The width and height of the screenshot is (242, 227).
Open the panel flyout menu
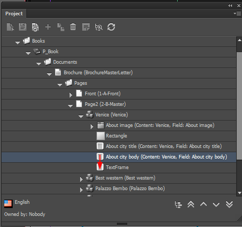click(x=237, y=13)
